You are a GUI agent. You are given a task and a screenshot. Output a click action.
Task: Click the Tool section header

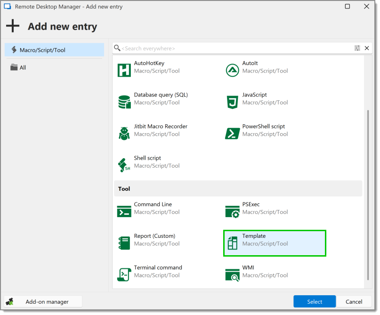(x=238, y=188)
